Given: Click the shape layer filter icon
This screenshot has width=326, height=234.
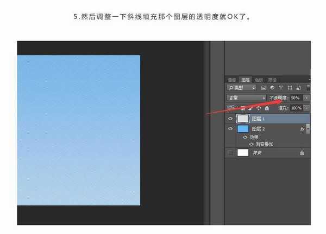Looking at the screenshot, I should coord(290,88).
